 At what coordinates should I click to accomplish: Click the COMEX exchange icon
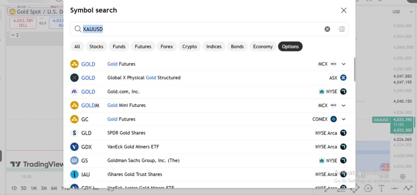(334, 119)
